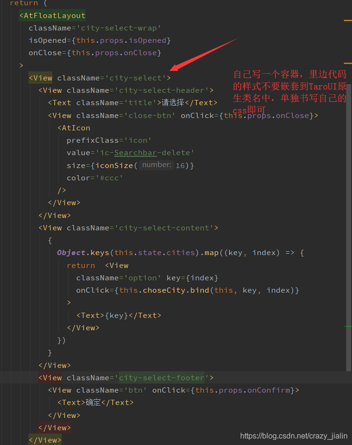
Task: Click the key={index} attribute
Action: [192, 278]
